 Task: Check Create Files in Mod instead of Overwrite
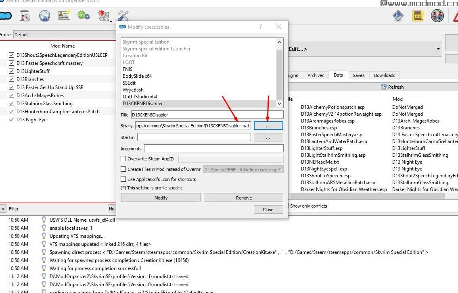point(123,169)
